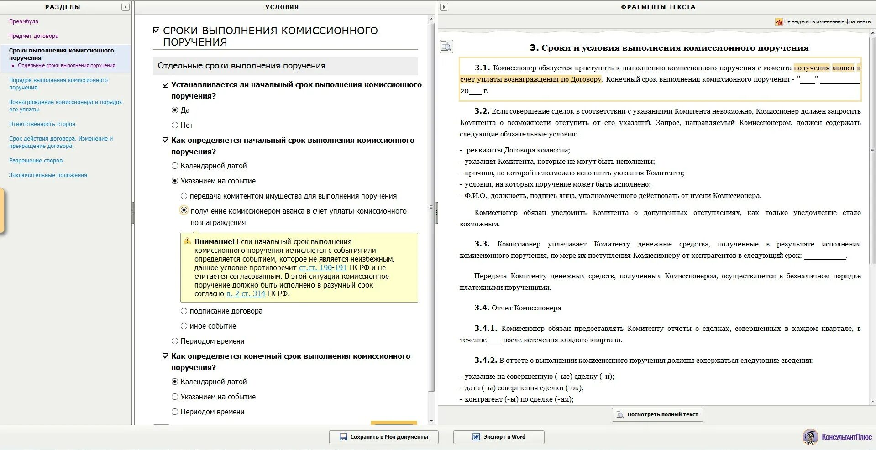876x450 pixels.
Task: Open Разрешение споров section
Action: (x=36, y=161)
